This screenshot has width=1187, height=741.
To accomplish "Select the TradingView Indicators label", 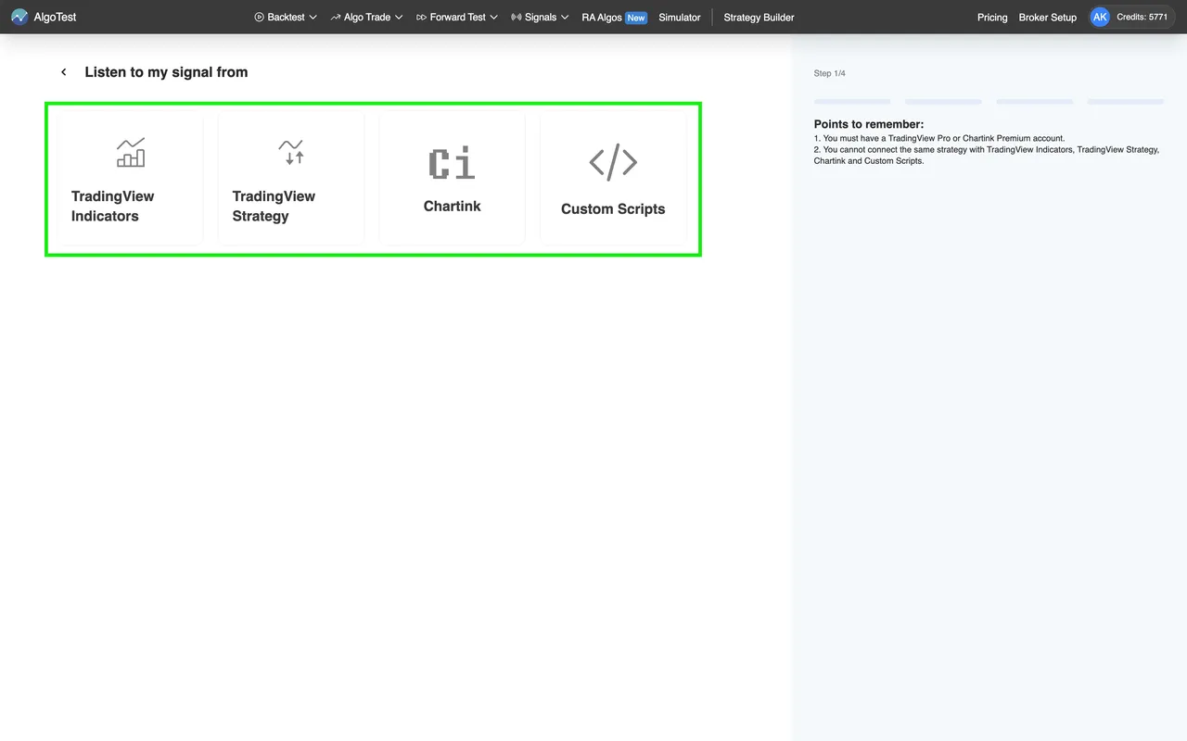I will pyautogui.click(x=113, y=207).
